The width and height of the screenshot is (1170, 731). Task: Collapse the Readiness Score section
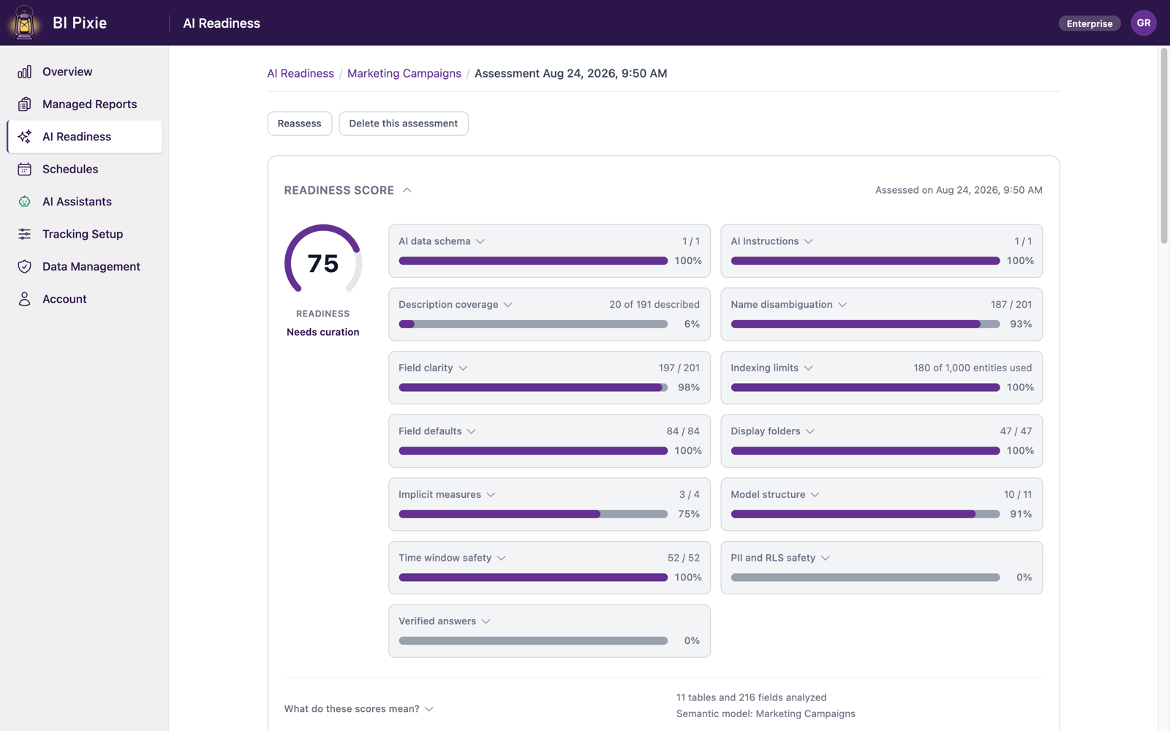(x=407, y=190)
